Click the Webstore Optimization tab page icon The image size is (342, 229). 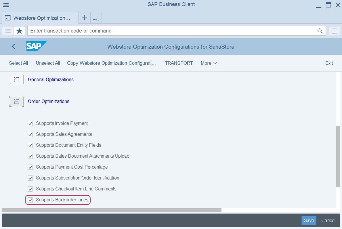(8, 18)
